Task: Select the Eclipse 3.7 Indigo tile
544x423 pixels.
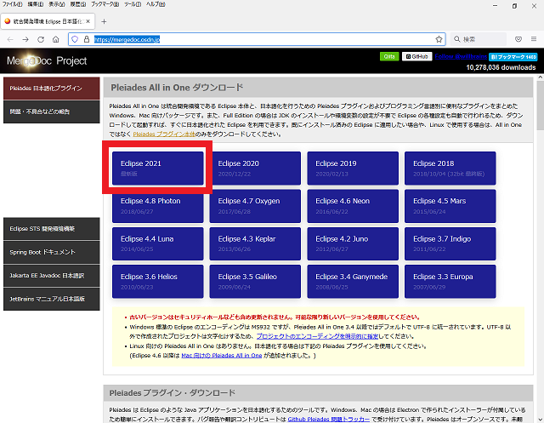Action: point(450,243)
